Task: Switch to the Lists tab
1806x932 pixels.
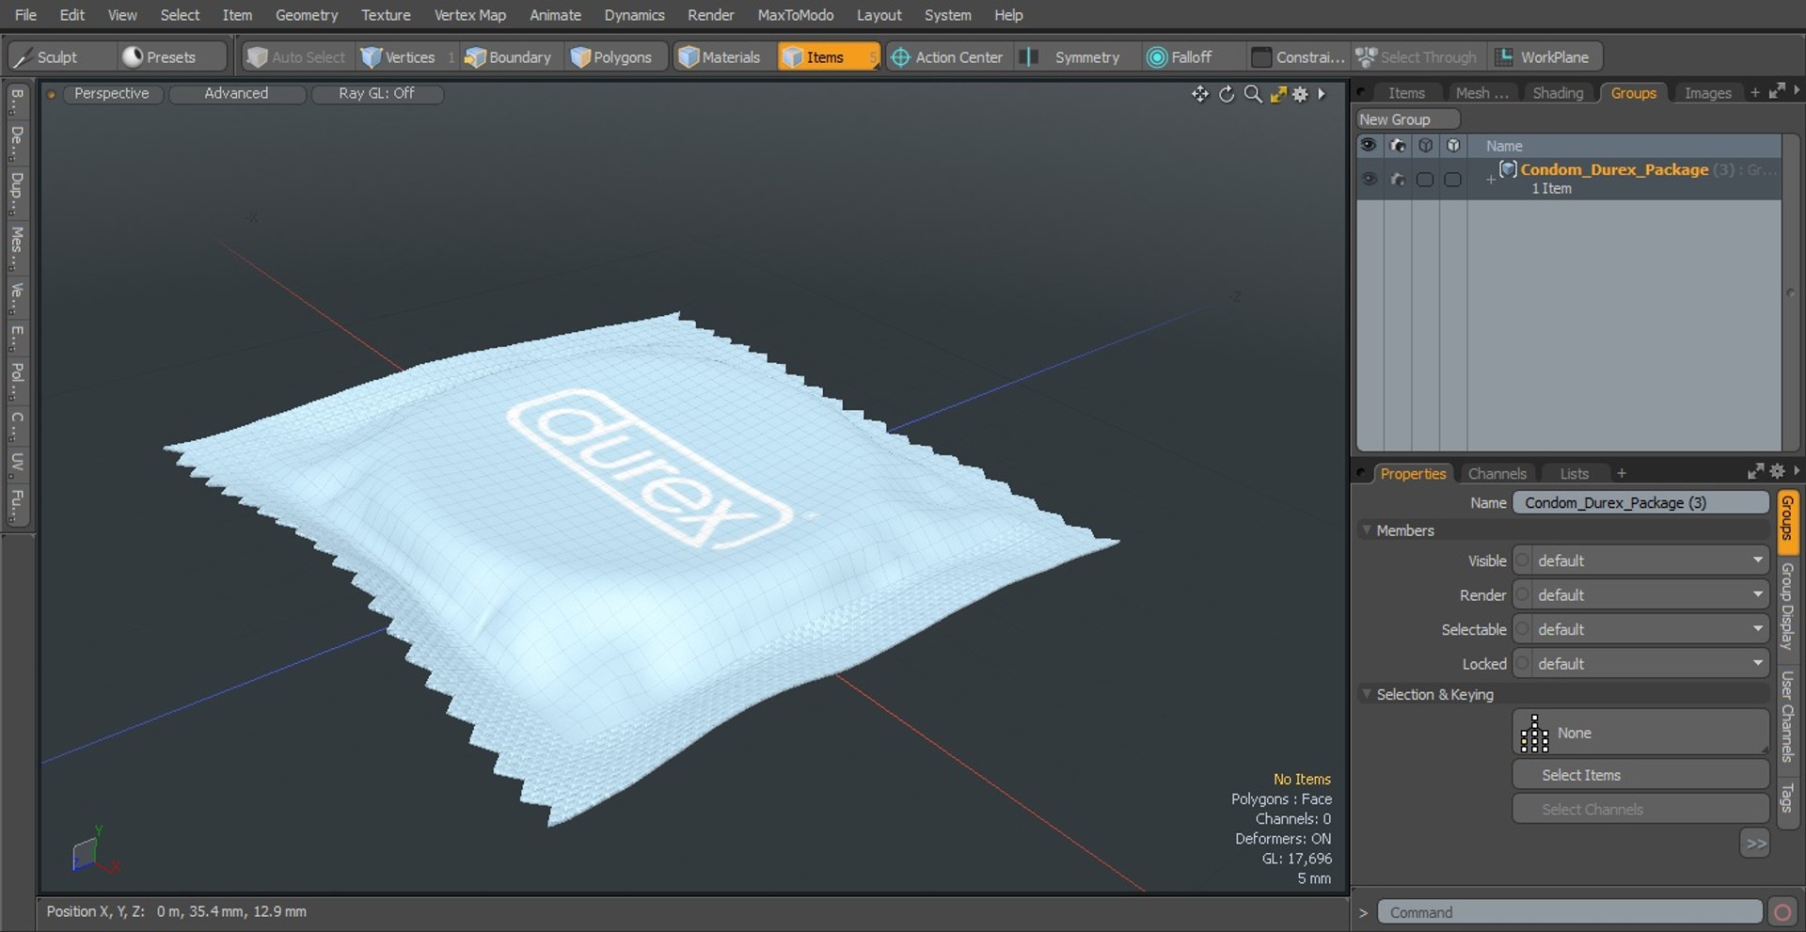Action: [x=1574, y=474]
